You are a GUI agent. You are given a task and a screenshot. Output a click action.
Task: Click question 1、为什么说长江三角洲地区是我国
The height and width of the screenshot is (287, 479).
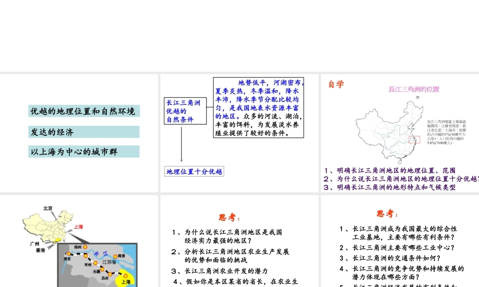(227, 236)
